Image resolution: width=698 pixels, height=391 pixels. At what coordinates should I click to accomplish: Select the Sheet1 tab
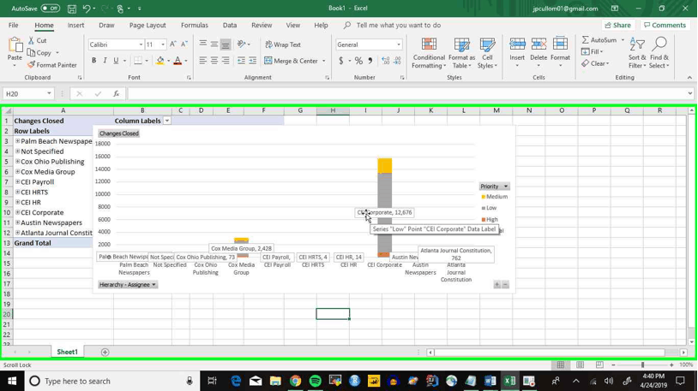pyautogui.click(x=67, y=352)
